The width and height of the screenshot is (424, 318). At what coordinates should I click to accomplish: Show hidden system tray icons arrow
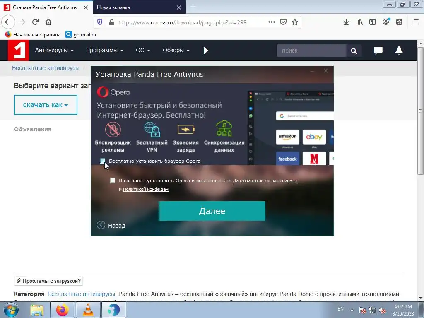(352, 310)
